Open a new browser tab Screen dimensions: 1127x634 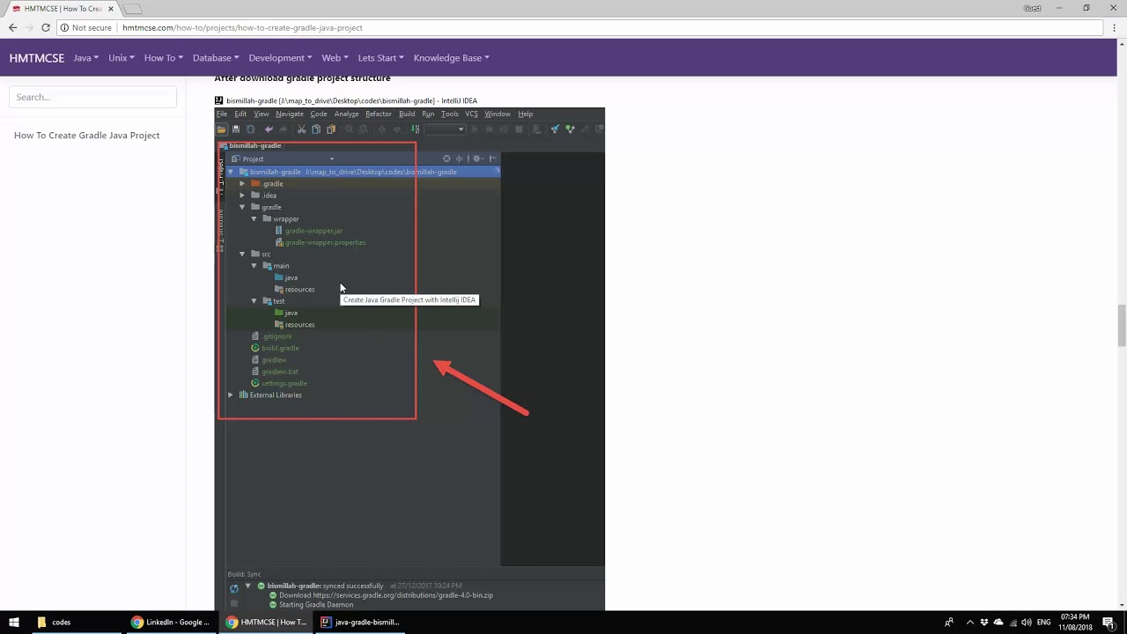pyautogui.click(x=132, y=9)
